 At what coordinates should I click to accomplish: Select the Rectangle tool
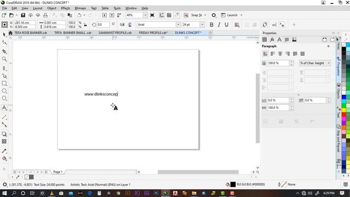(4, 83)
